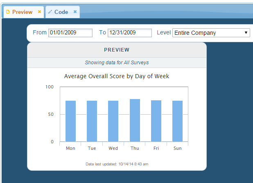Click the 'Tue' axis label

(x=92, y=148)
